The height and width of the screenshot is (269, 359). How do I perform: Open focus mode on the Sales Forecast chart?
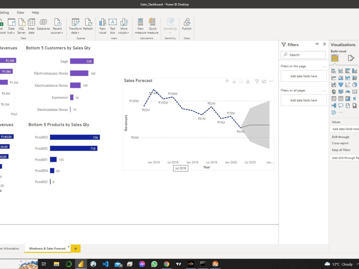(x=264, y=81)
